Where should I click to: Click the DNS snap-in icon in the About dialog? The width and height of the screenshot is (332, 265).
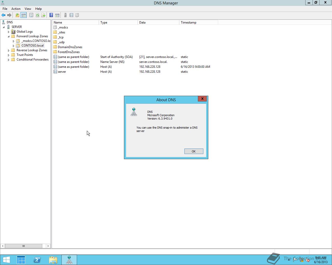134,112
